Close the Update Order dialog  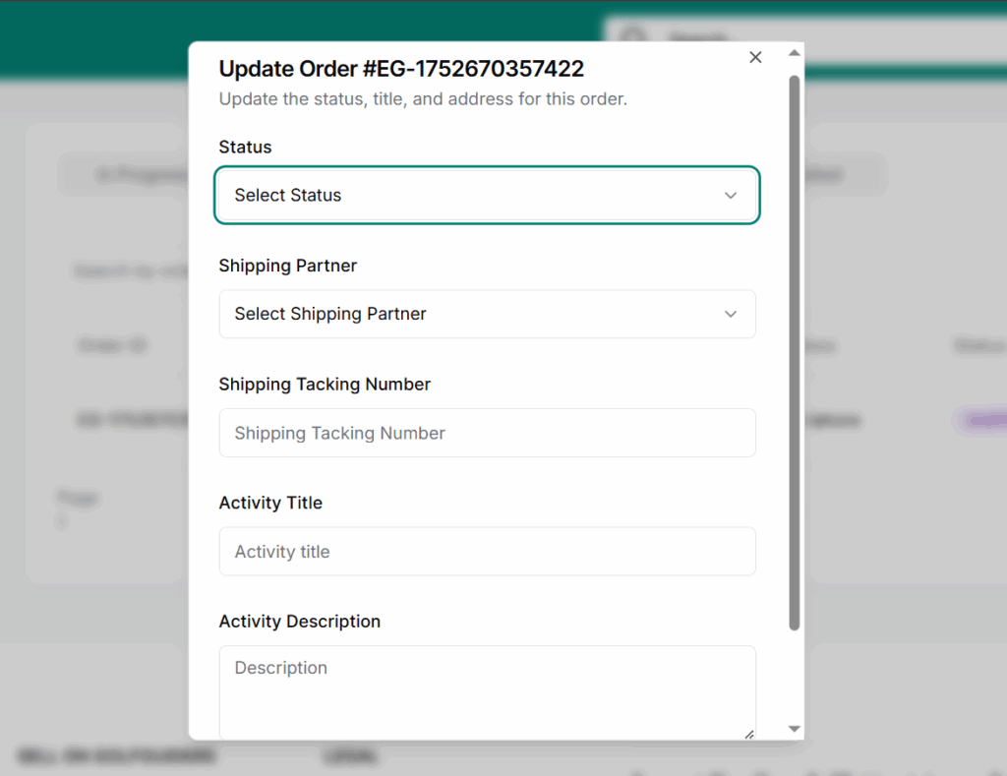pyautogui.click(x=755, y=57)
